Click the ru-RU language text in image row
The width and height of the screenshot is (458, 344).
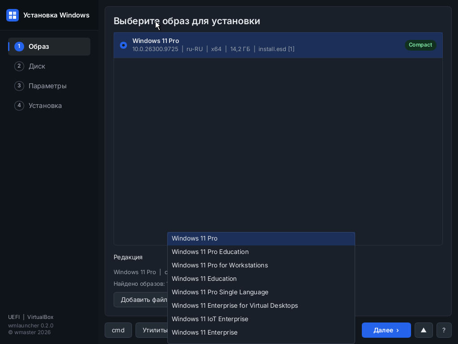[195, 49]
